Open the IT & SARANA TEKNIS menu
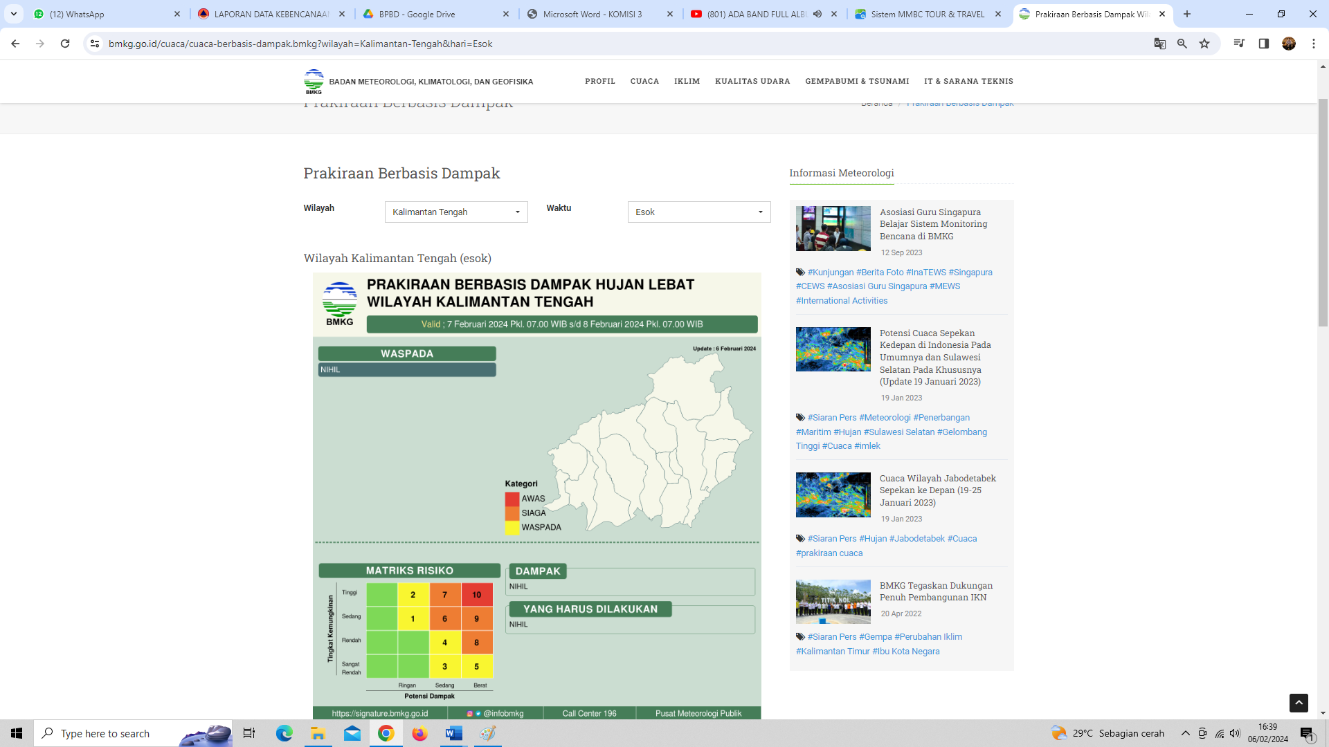Viewport: 1329px width, 747px height. (968, 81)
